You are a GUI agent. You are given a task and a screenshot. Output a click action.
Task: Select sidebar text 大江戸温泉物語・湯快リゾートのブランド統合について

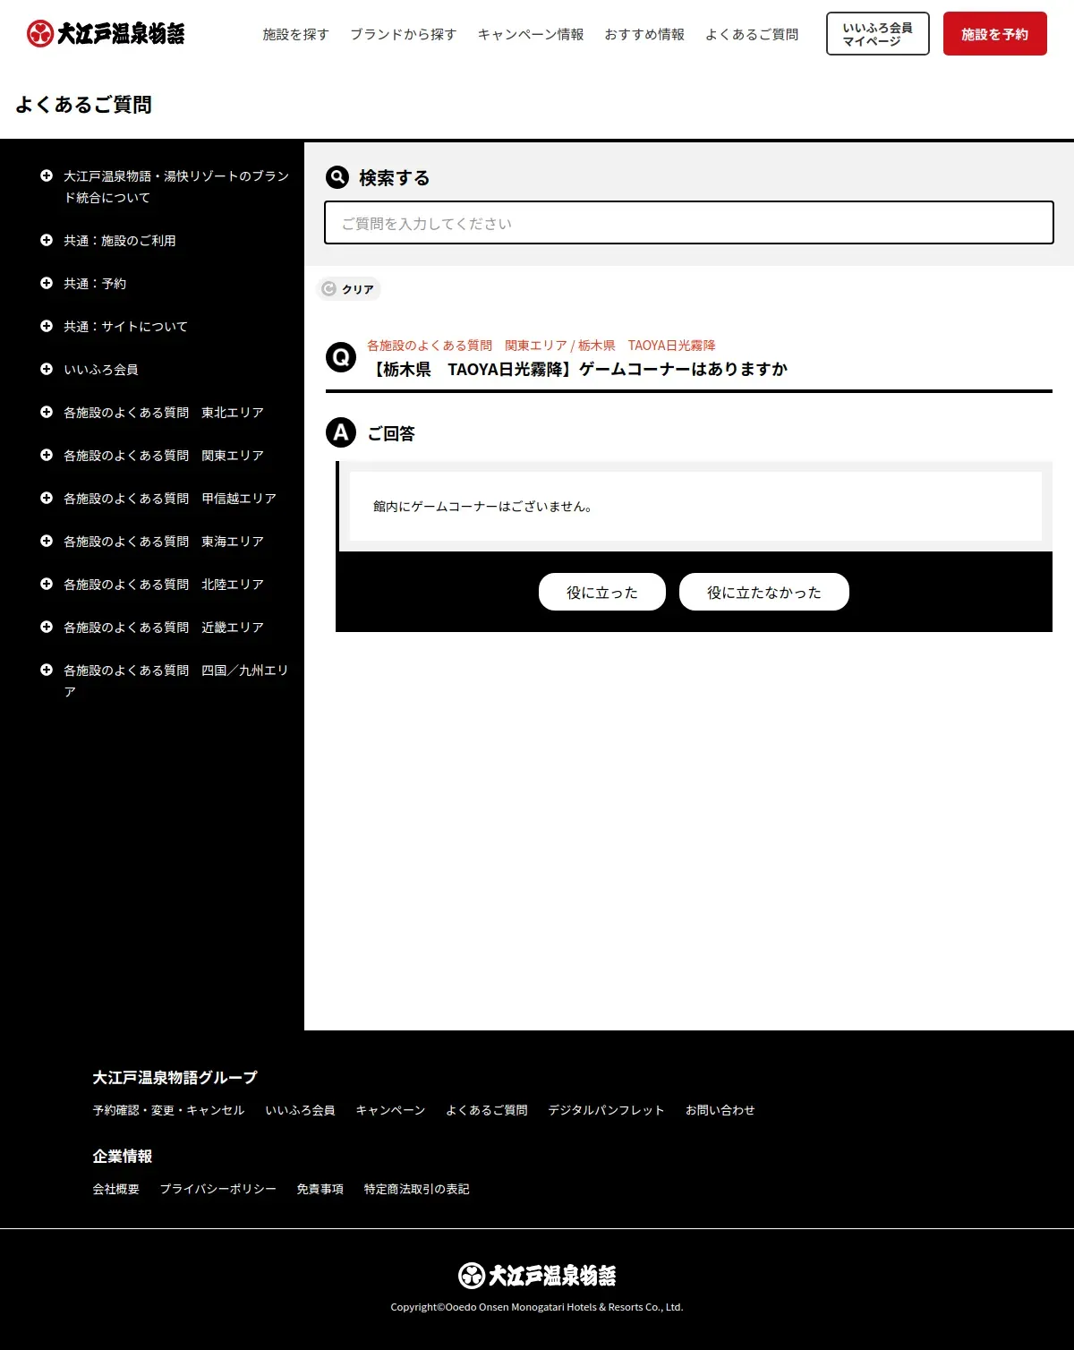176,186
